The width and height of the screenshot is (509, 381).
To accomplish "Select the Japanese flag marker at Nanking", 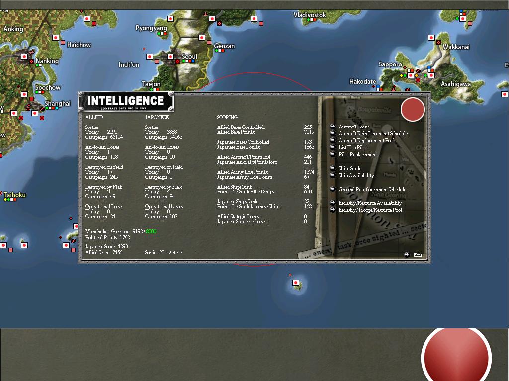I will (24, 57).
